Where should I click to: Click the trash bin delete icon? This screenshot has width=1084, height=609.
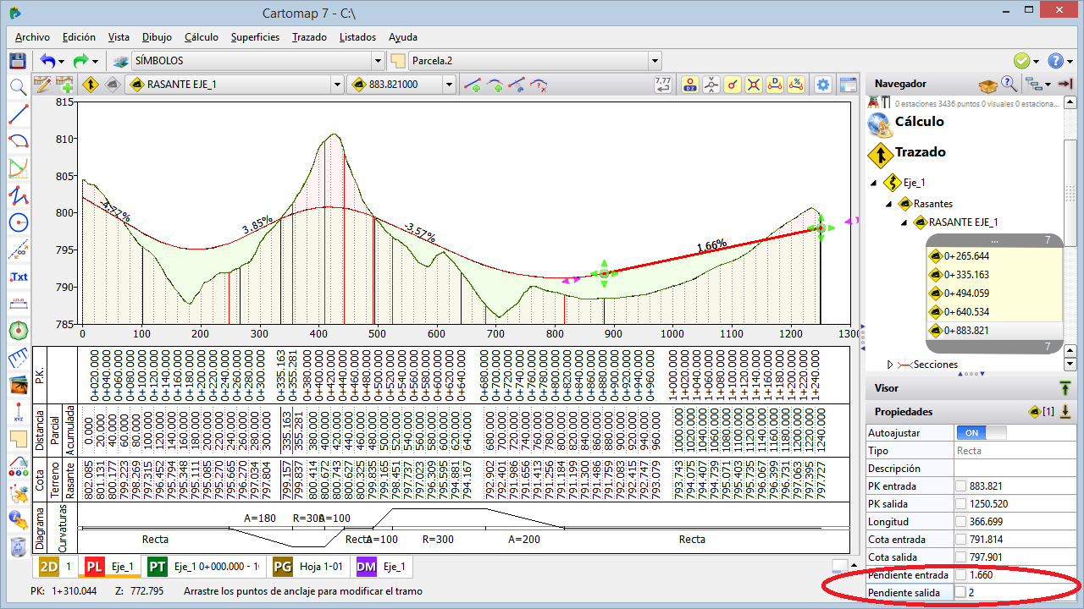pyautogui.click(x=18, y=547)
